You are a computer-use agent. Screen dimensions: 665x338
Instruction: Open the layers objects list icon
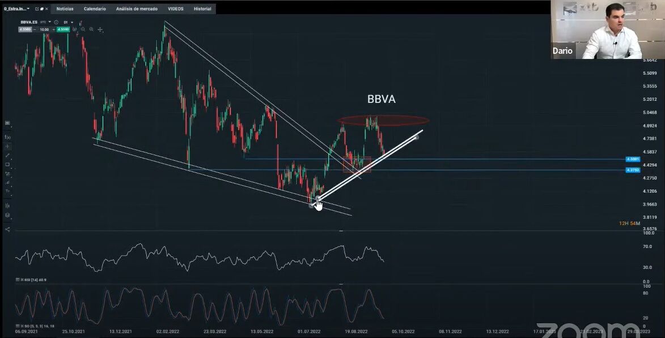pos(7,215)
